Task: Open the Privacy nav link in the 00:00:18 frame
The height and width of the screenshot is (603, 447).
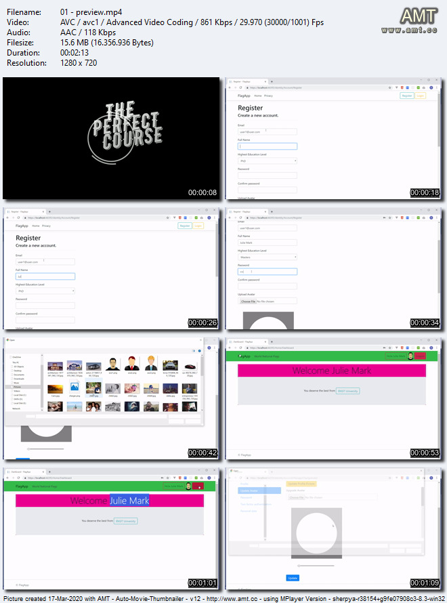Action: click(x=268, y=96)
